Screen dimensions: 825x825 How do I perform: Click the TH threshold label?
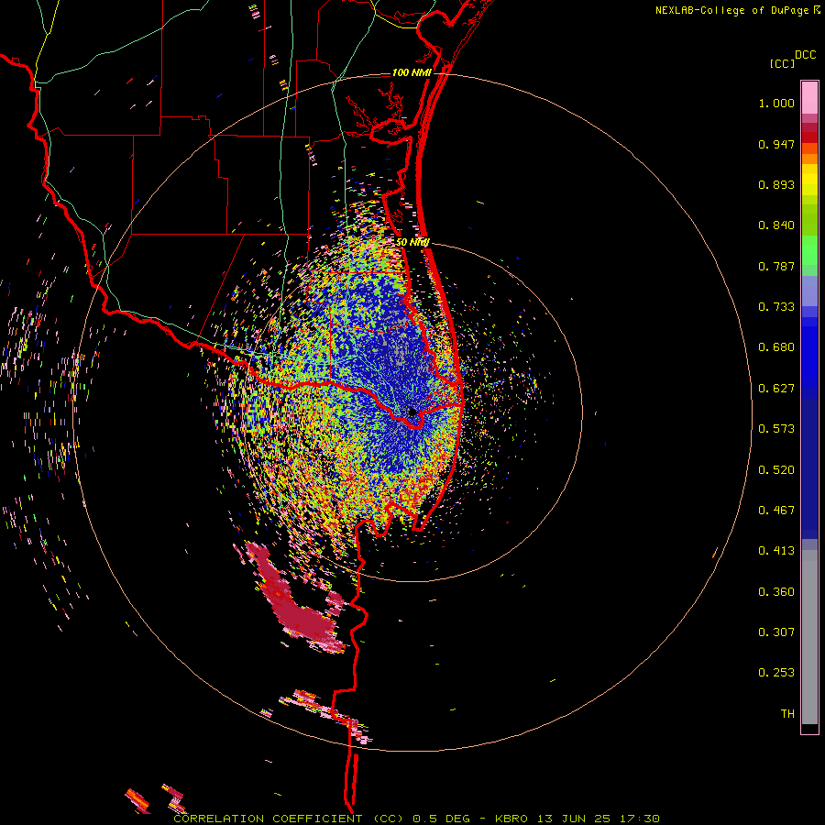click(787, 714)
